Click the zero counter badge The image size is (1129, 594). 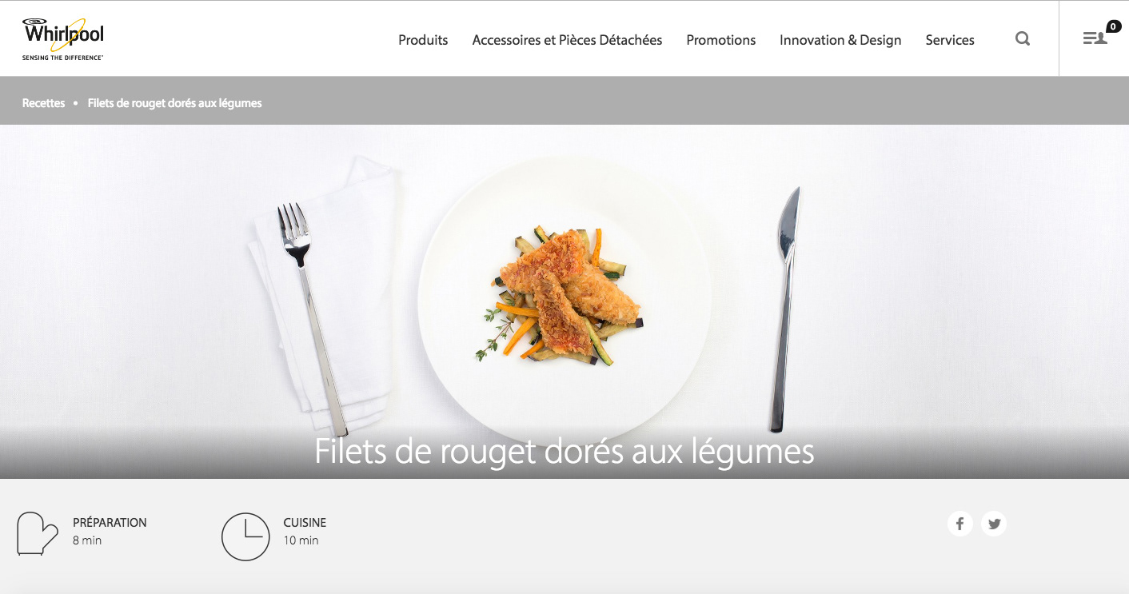point(1114,26)
